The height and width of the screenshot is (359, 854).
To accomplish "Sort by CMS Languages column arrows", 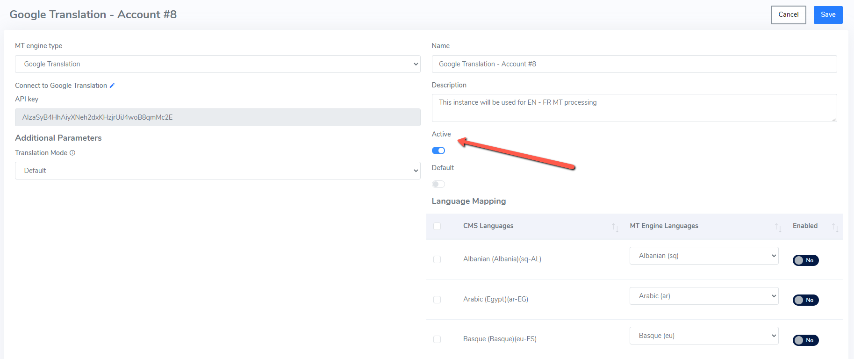I will coord(615,227).
